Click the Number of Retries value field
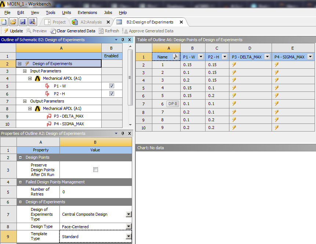This screenshot has height=244, width=316. (x=95, y=192)
